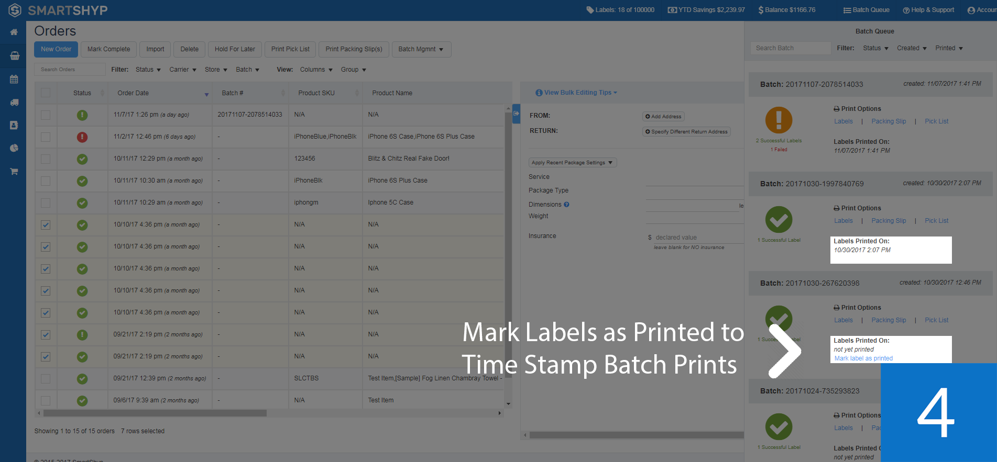Click the Batch # column sort icon
Screen dimensions: 997x462
coord(283,93)
